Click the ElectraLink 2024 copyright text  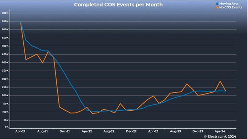click(x=220, y=137)
